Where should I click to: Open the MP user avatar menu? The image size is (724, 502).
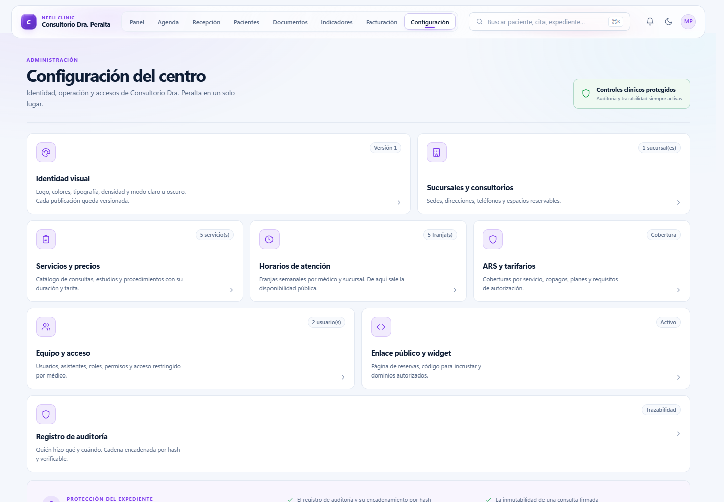coord(688,21)
